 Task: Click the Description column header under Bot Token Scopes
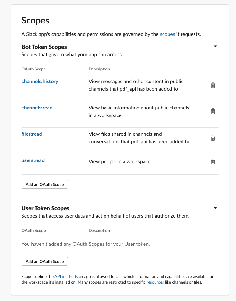coord(99,69)
